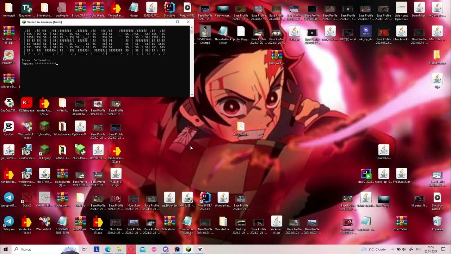Open the Mail app from taskbar
This screenshot has width=451, height=254.
pyautogui.click(x=142, y=249)
